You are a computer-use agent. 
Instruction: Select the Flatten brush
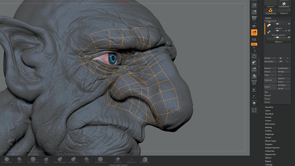click(x=20, y=160)
